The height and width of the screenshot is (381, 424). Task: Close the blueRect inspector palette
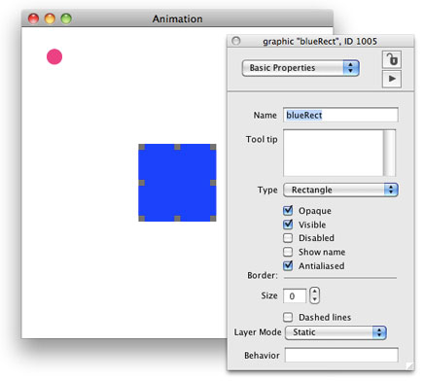(236, 41)
